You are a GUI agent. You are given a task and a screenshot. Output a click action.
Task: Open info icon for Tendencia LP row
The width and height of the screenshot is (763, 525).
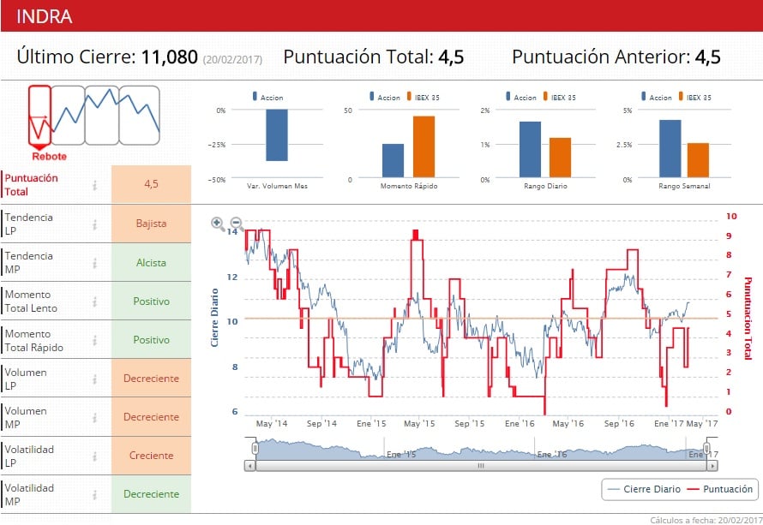[x=95, y=224]
